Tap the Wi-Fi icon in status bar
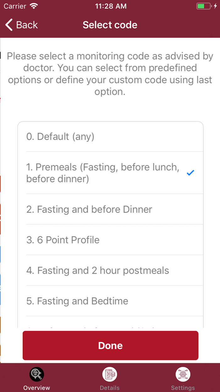 pos(33,6)
